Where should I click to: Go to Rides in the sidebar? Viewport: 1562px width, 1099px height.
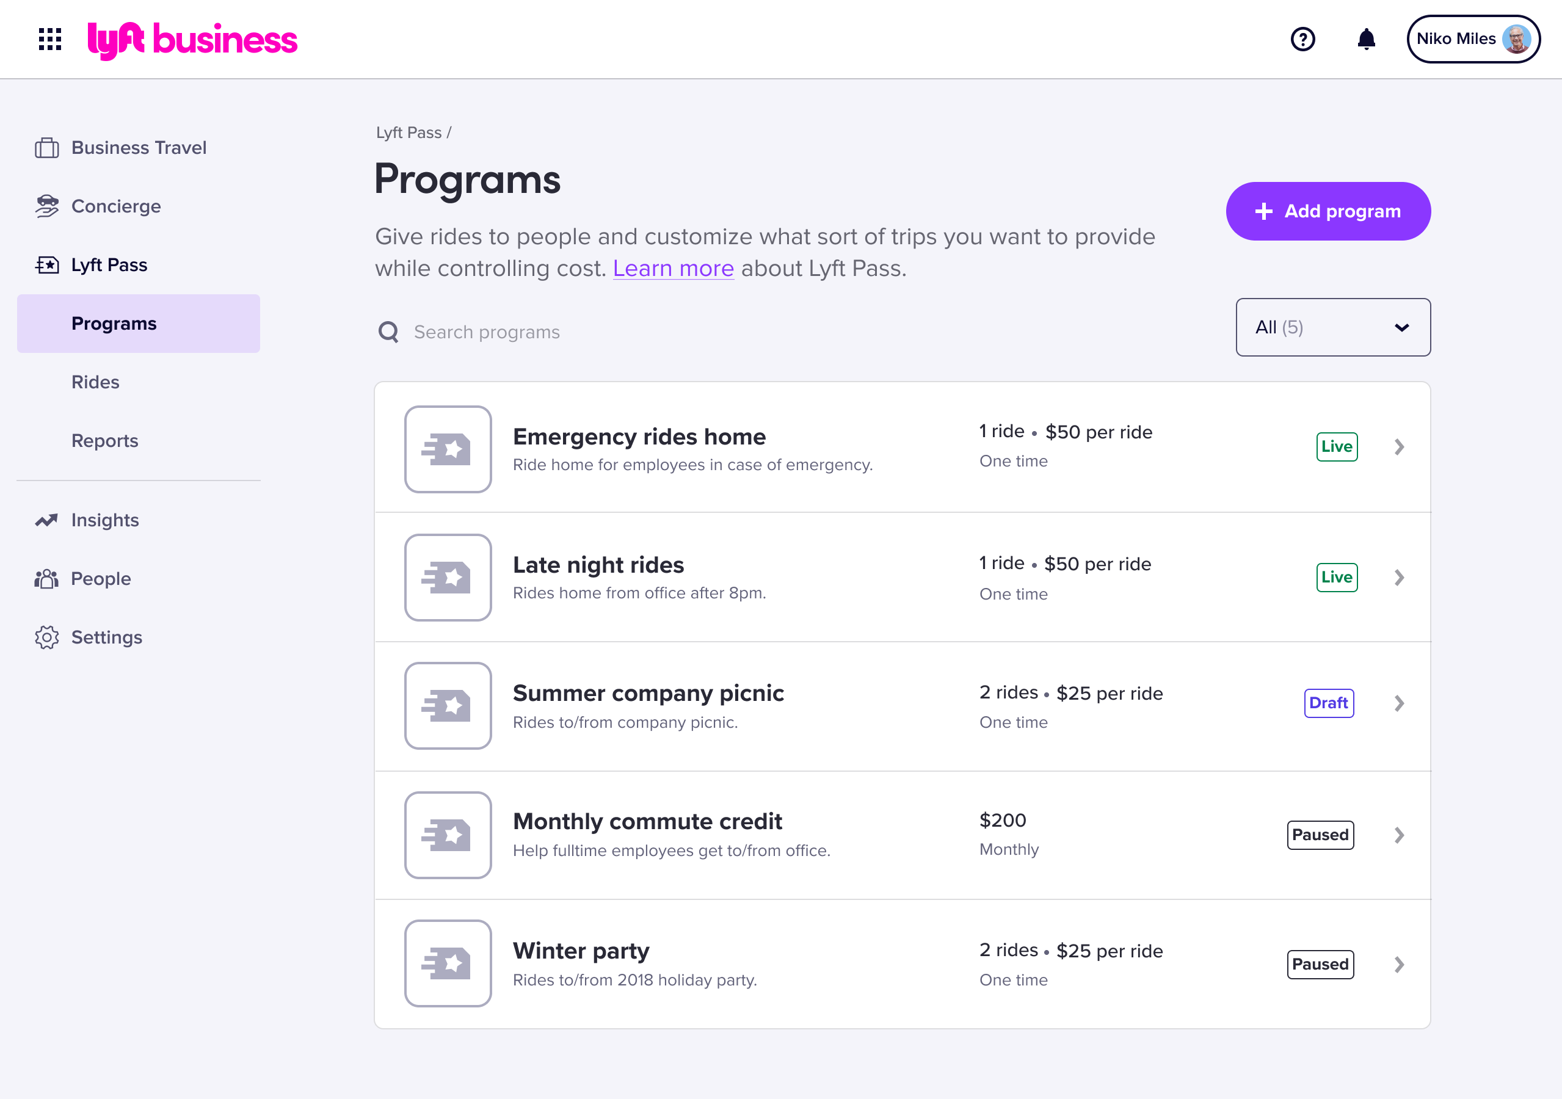tap(95, 382)
